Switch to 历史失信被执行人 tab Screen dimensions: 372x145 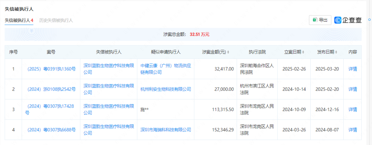coord(56,20)
